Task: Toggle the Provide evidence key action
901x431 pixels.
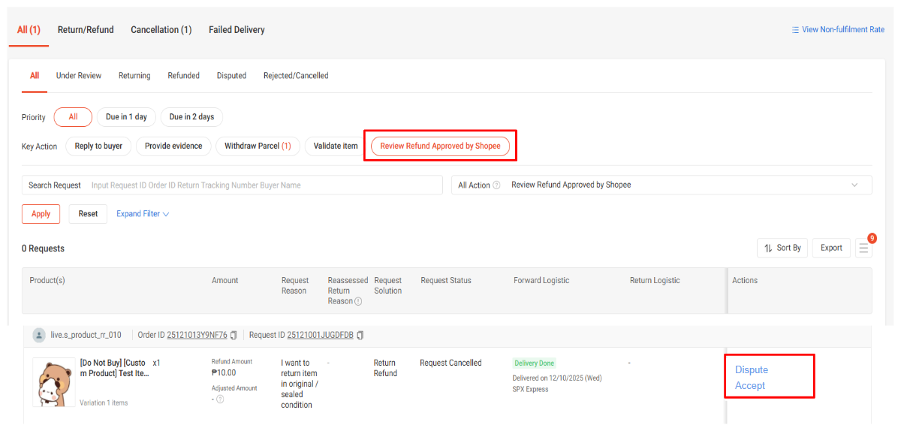Action: [173, 146]
